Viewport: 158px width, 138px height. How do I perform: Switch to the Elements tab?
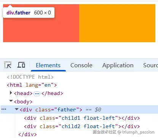pos(48,65)
